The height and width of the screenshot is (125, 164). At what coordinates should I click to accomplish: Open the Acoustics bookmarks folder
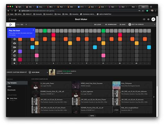tap(74, 14)
